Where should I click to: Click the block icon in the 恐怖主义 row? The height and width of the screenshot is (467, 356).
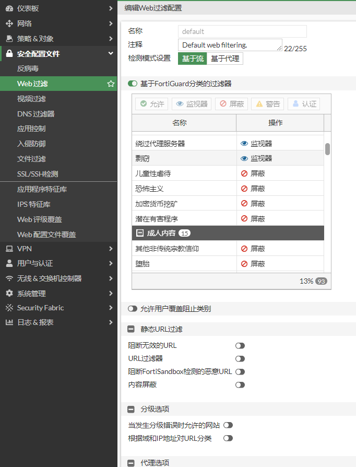244,189
